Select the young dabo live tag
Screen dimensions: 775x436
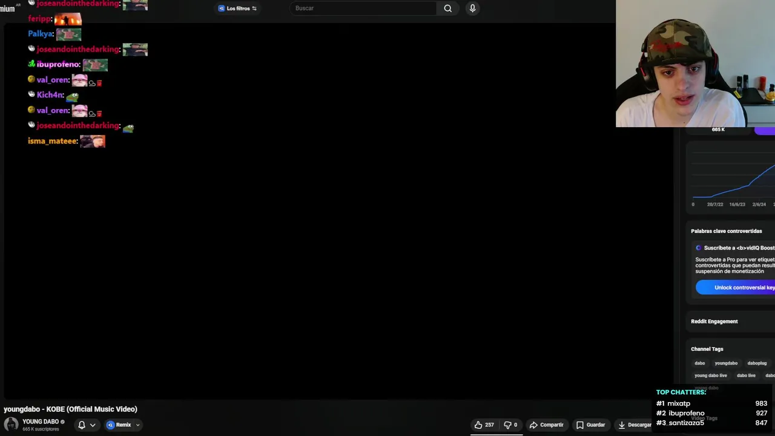[x=711, y=375]
